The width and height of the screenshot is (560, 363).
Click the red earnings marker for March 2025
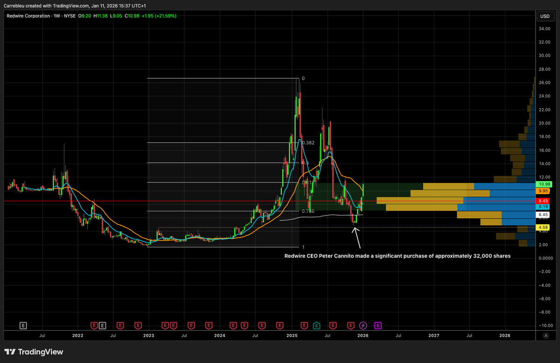pos(305,325)
